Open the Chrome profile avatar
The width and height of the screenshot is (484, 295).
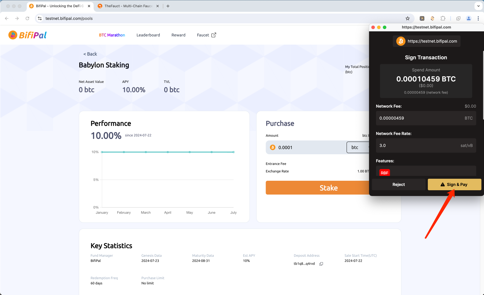pos(468,18)
